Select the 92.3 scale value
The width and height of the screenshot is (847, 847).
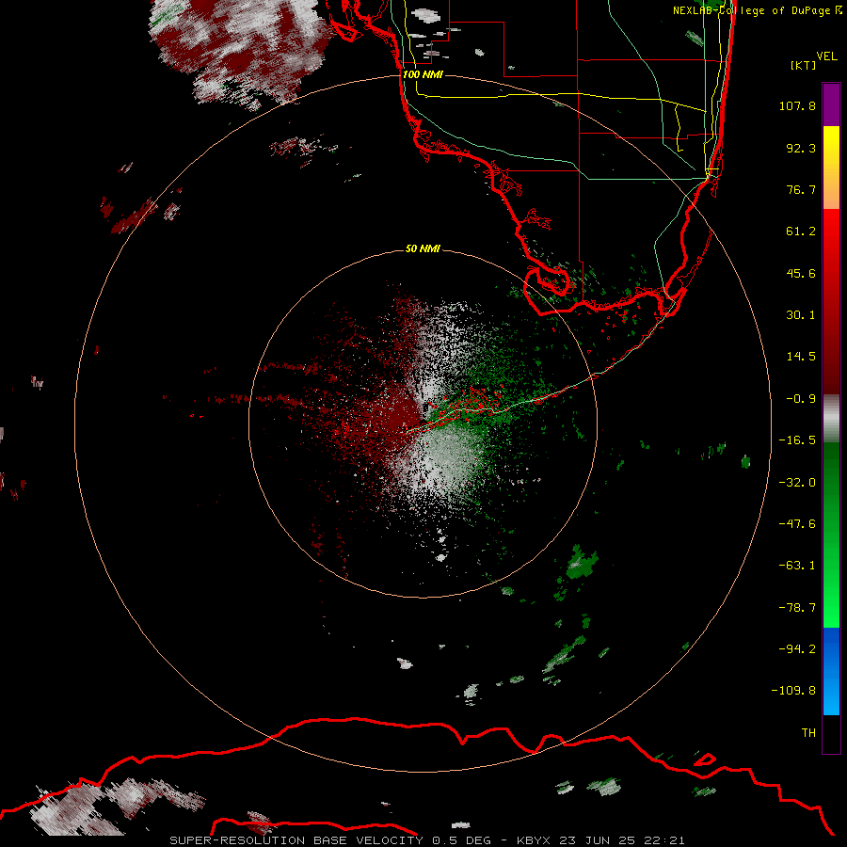[801, 148]
